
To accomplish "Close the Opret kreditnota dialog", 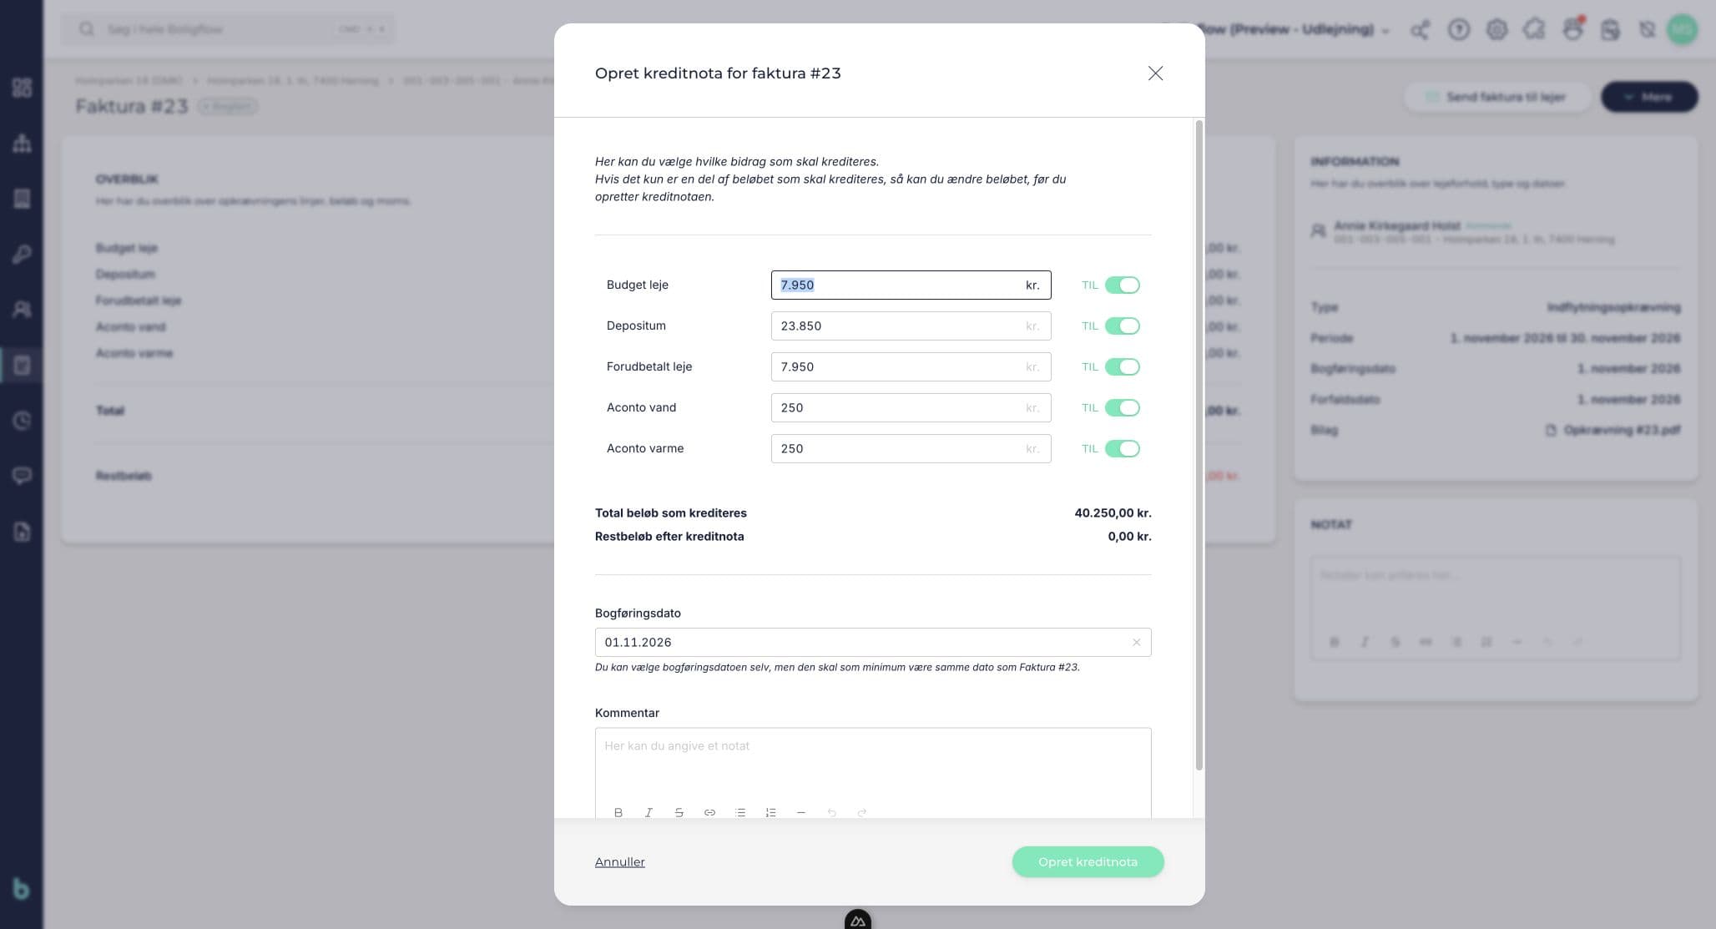I will 1155,73.
